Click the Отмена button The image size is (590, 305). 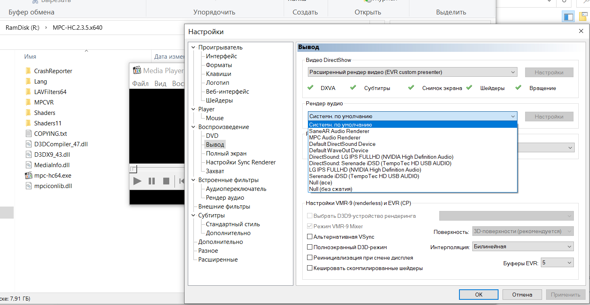click(x=522, y=295)
